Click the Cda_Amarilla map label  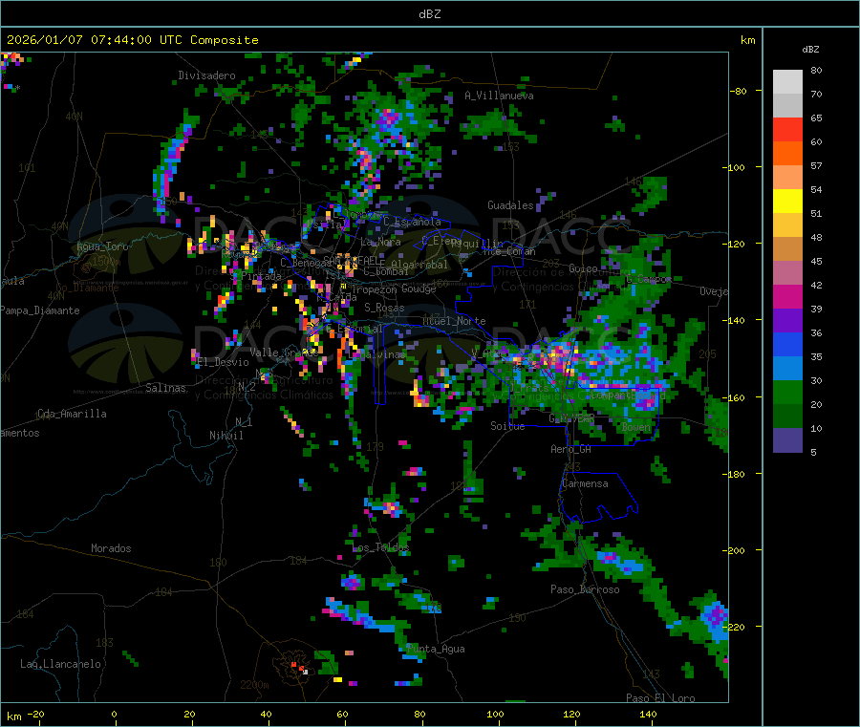[72, 414]
